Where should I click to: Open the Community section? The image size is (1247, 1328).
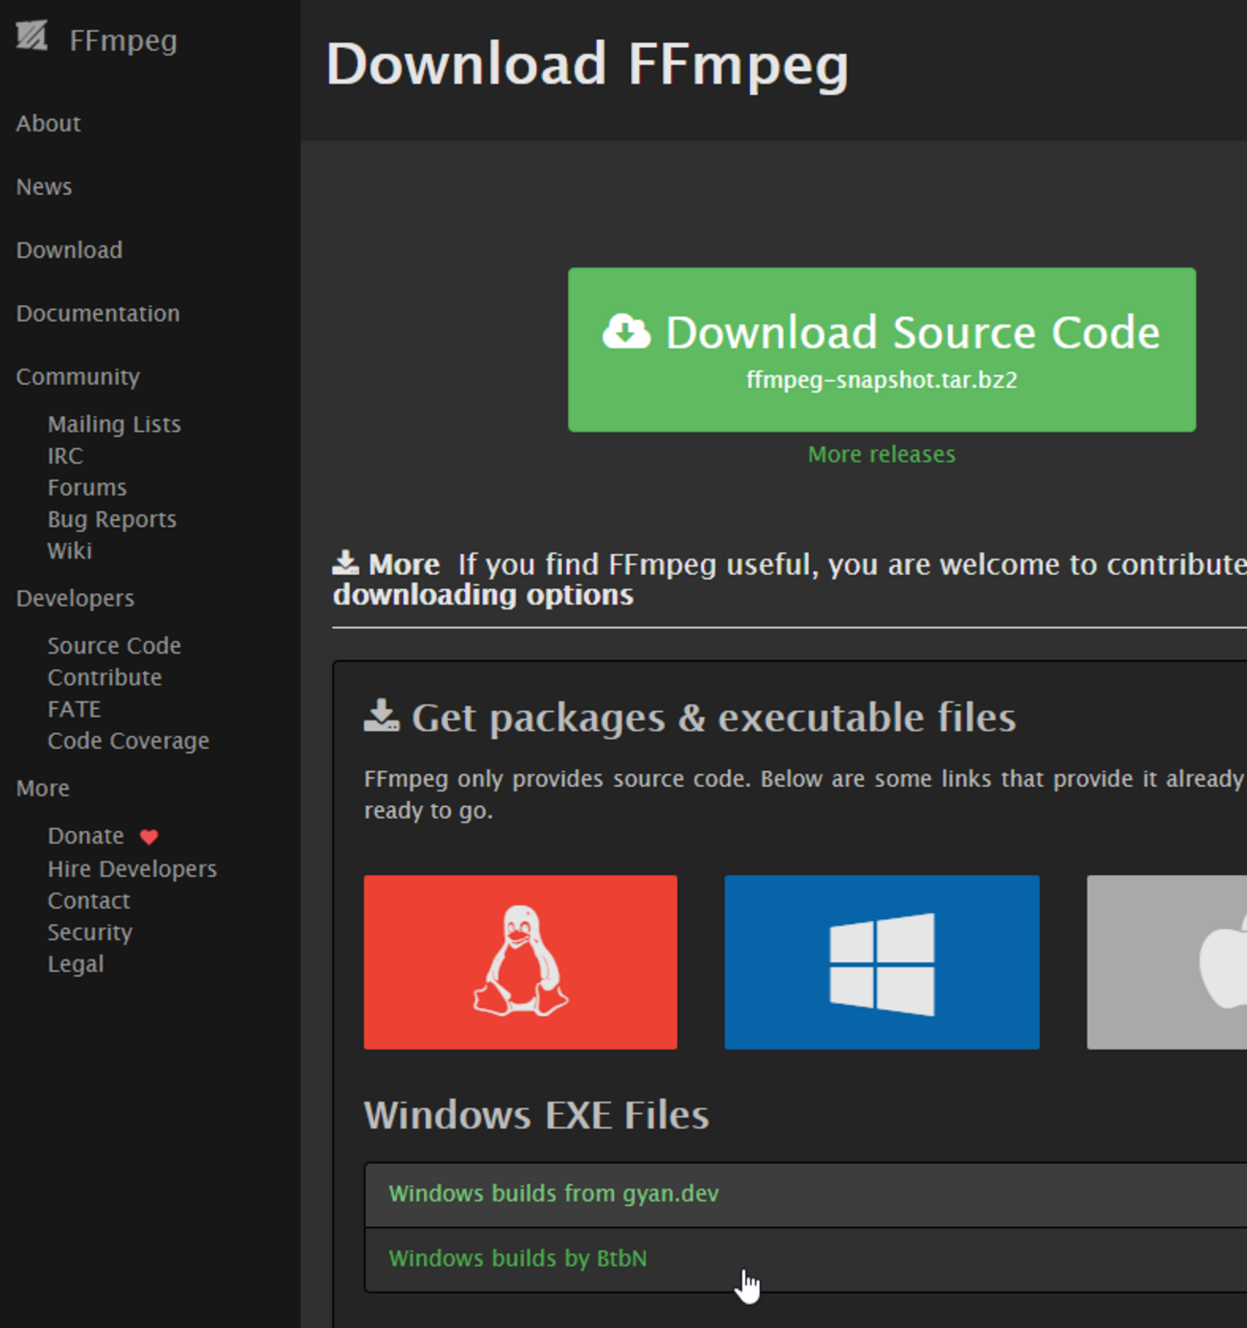78,377
